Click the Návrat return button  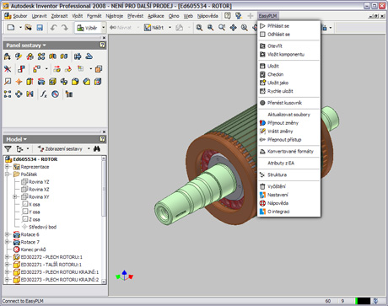[x=121, y=28]
